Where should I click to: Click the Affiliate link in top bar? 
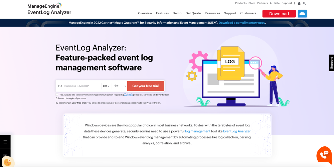[275, 3]
